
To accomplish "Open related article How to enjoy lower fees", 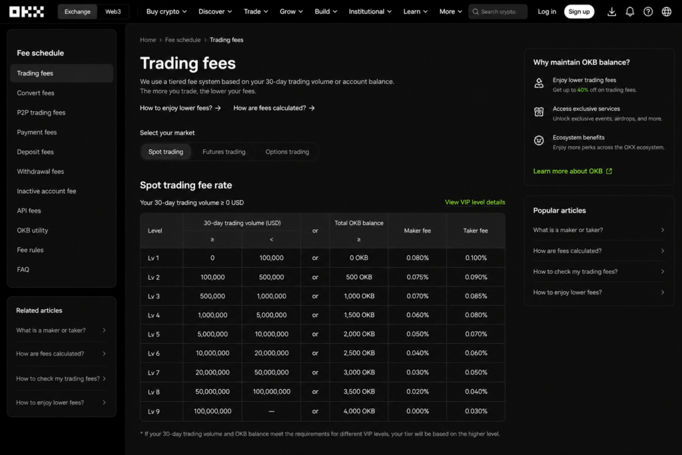I will click(x=61, y=403).
